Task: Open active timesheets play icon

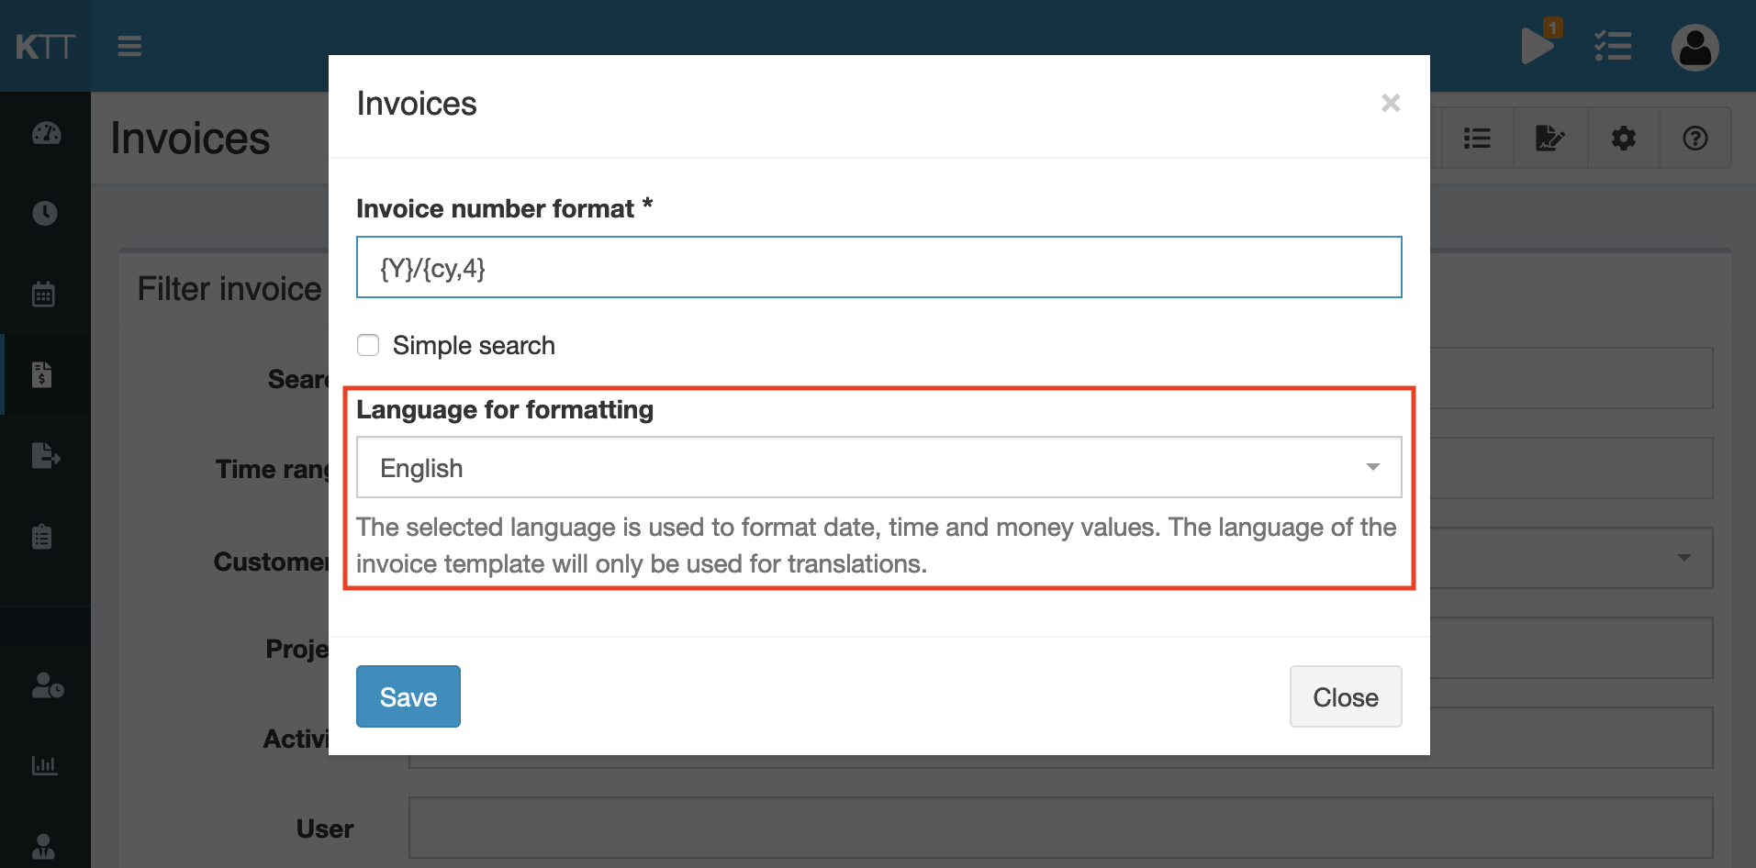Action: point(1538,45)
